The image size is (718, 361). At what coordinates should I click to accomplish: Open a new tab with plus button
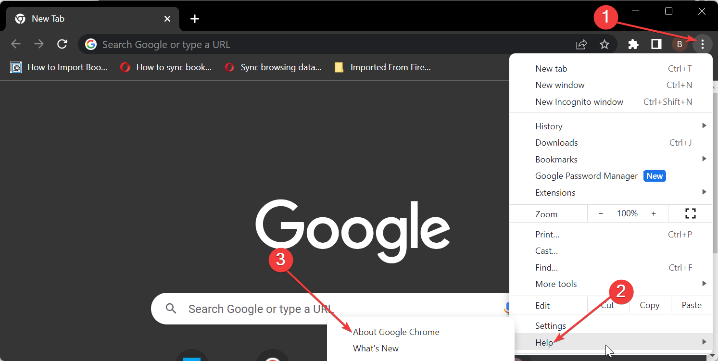pyautogui.click(x=194, y=19)
